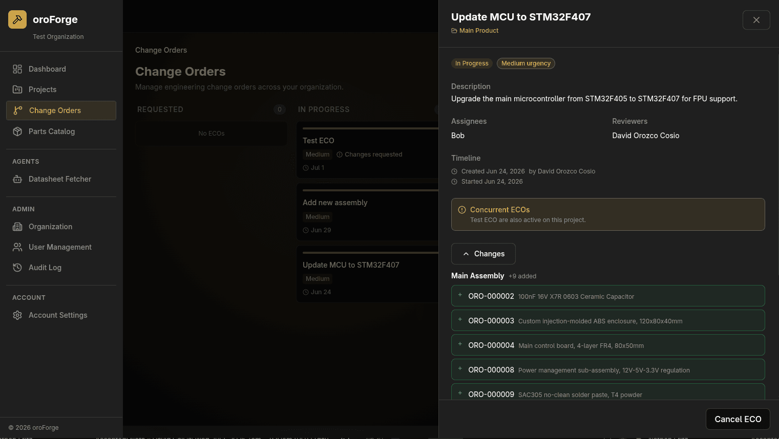Open Dashboard from the sidebar
The image size is (779, 439).
tap(61, 69)
